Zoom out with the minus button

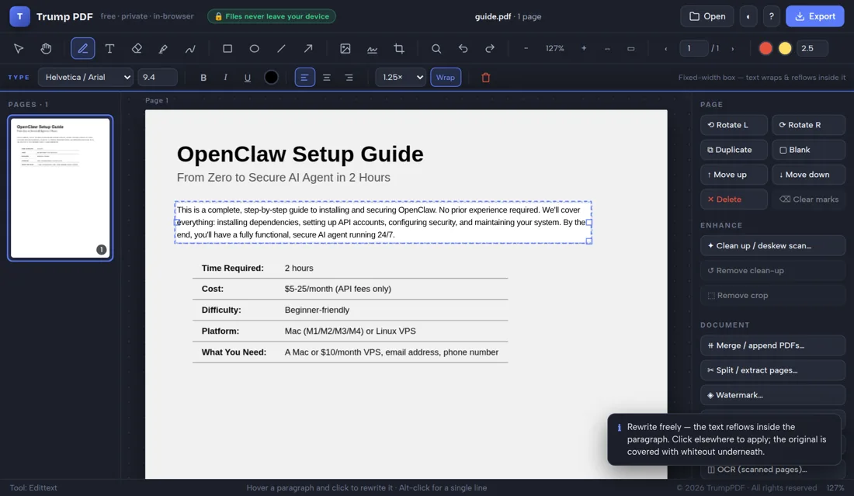click(x=526, y=48)
